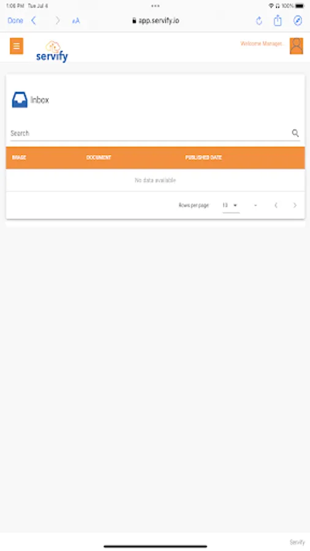
Task: Focus the Search input field
Action: click(149, 133)
